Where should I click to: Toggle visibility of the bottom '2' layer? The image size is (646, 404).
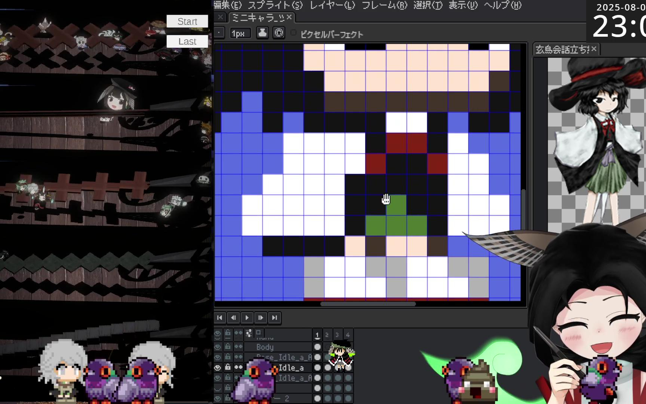point(218,398)
